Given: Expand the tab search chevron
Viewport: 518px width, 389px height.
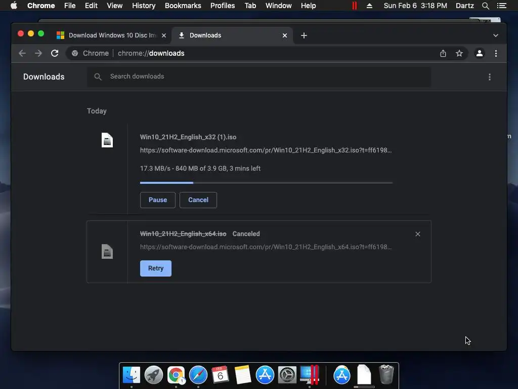Looking at the screenshot, I should pos(496,35).
